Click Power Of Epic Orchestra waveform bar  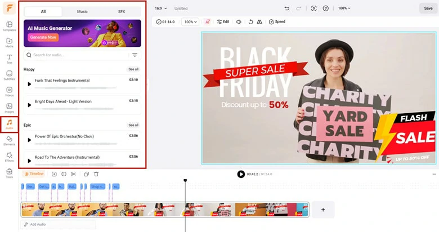click(75, 144)
